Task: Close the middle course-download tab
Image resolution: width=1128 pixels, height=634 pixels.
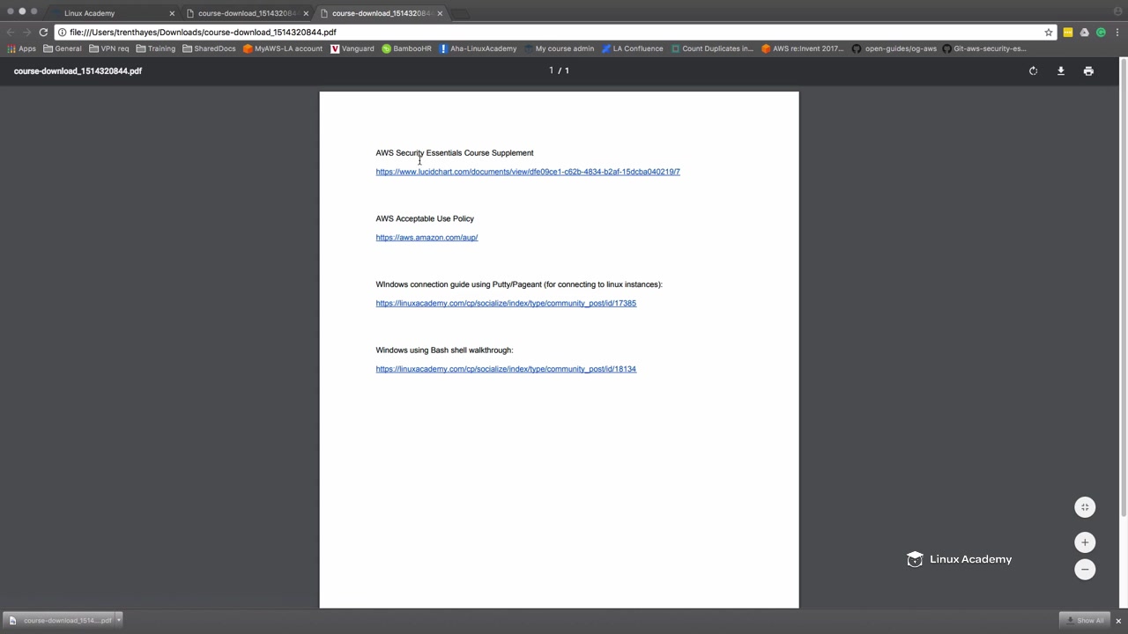Action: [306, 13]
